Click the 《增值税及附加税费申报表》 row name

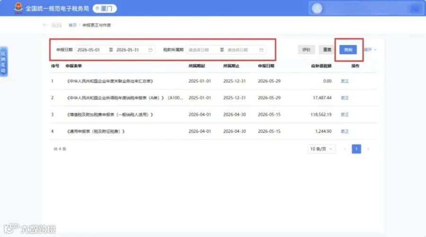click(x=110, y=115)
